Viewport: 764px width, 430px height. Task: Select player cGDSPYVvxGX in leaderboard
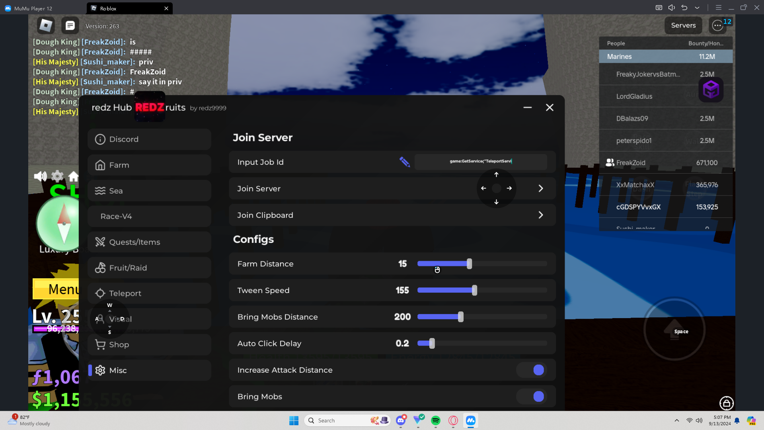pos(666,207)
